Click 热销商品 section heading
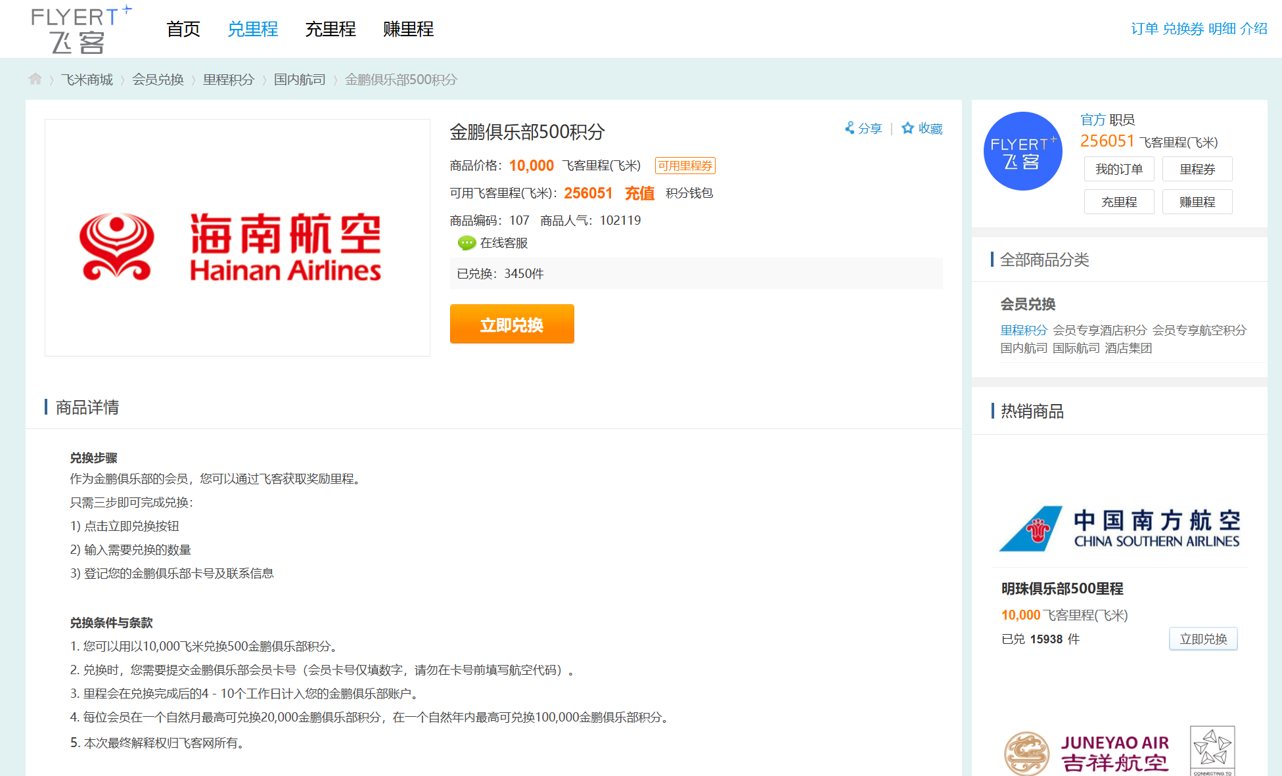 tap(1032, 411)
